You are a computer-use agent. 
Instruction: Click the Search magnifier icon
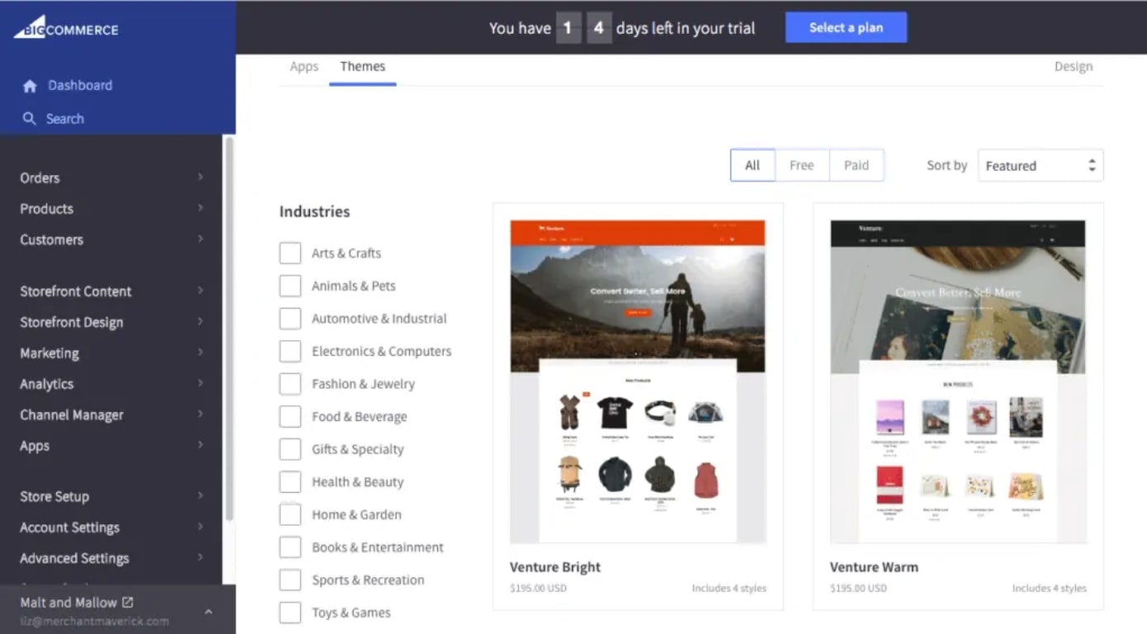pos(30,119)
